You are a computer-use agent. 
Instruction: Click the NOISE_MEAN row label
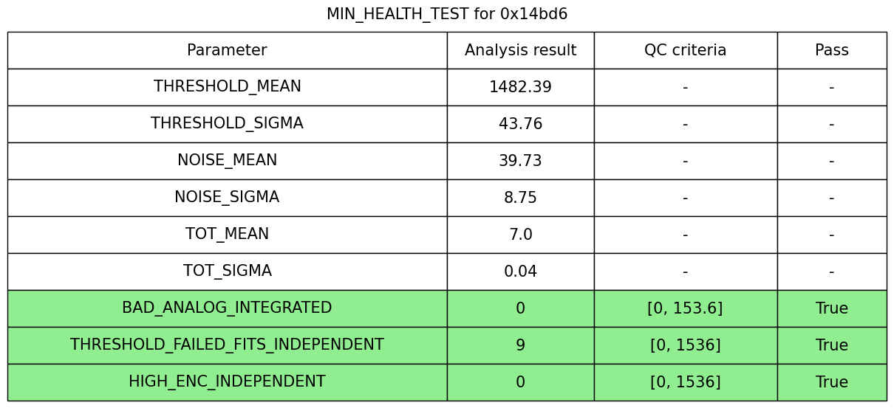tap(227, 161)
